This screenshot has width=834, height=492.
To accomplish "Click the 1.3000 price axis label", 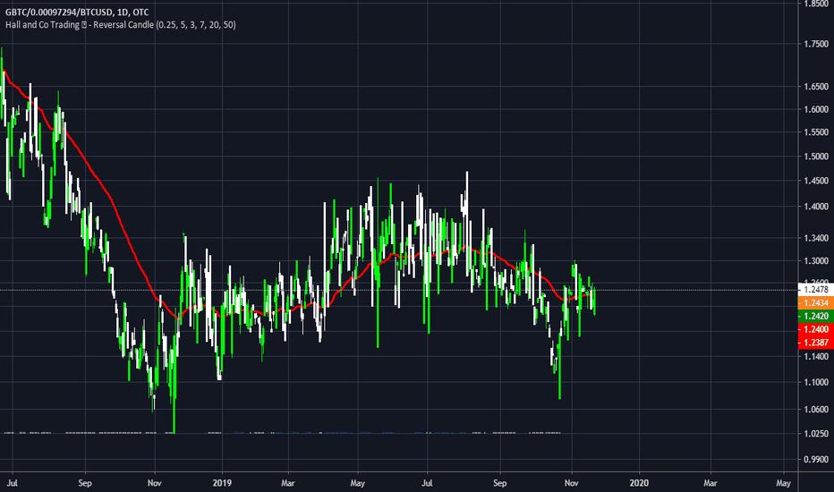I will tap(816, 261).
